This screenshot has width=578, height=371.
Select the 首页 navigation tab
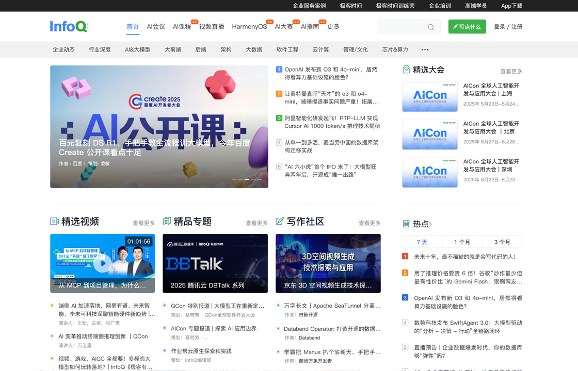[x=133, y=26]
